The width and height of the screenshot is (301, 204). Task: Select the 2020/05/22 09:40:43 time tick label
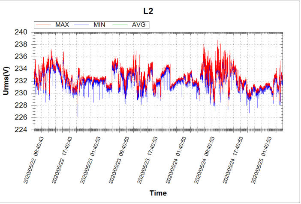point(33,160)
